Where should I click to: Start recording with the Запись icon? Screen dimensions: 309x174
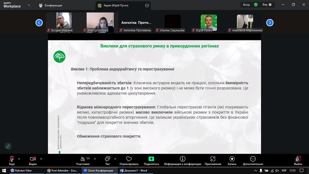point(232,160)
